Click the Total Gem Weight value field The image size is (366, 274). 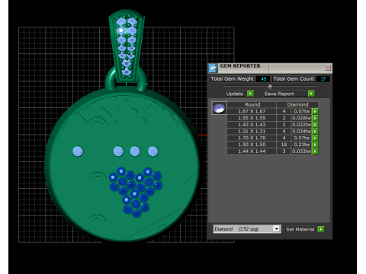263,79
